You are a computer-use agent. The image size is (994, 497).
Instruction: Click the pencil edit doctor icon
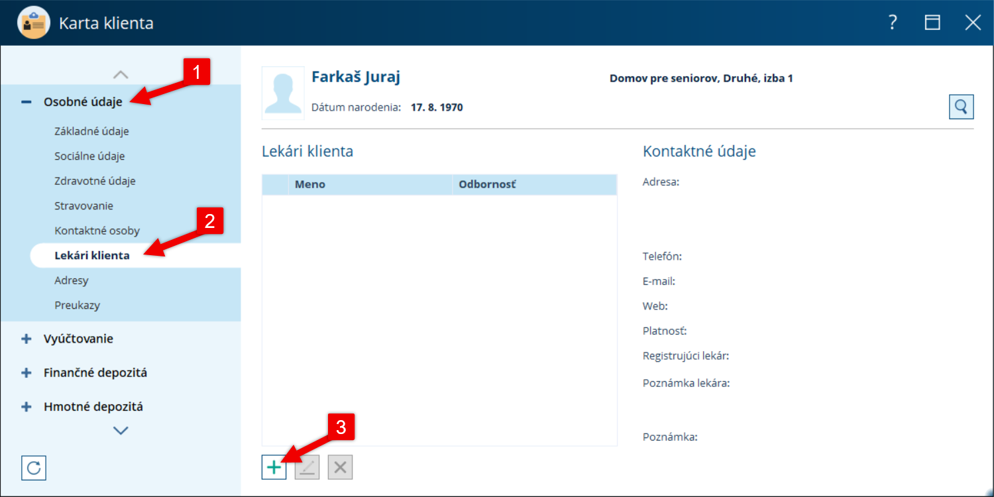[x=307, y=467]
